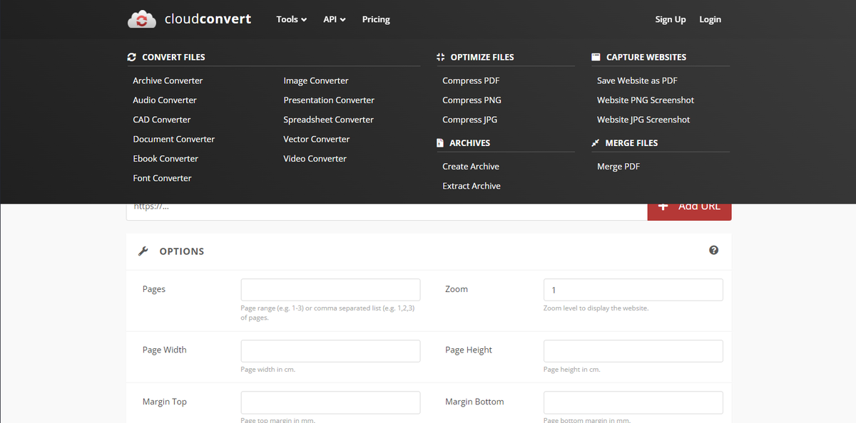Viewport: 856px width, 423px height.
Task: Choose Website PNG Screenshot
Action: [x=646, y=100]
